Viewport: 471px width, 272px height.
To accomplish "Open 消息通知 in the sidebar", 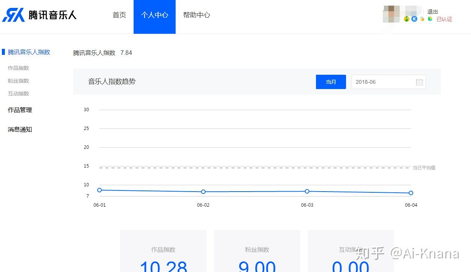I will point(19,129).
